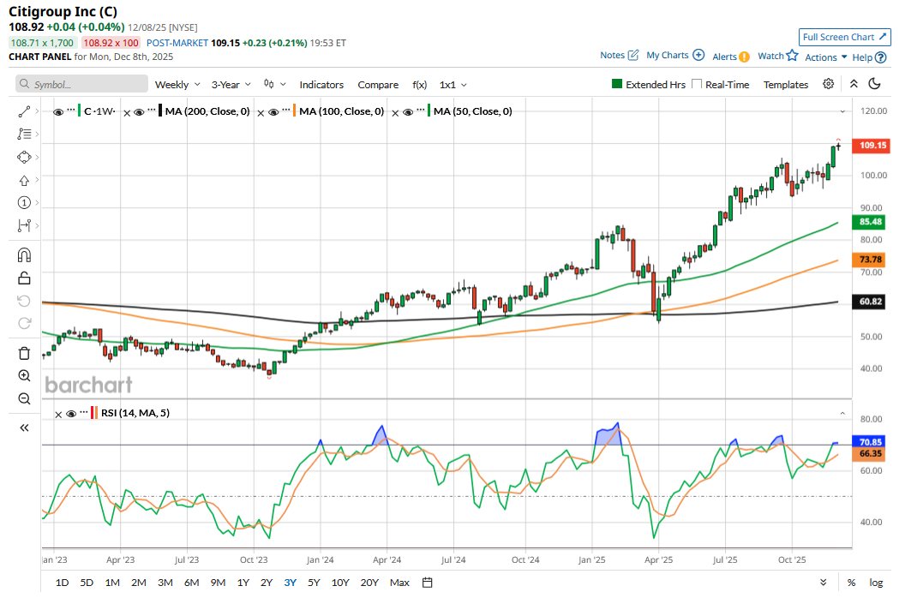911x604 pixels.
Task: Switch to dark mode with moon icon
Action: coord(874,84)
